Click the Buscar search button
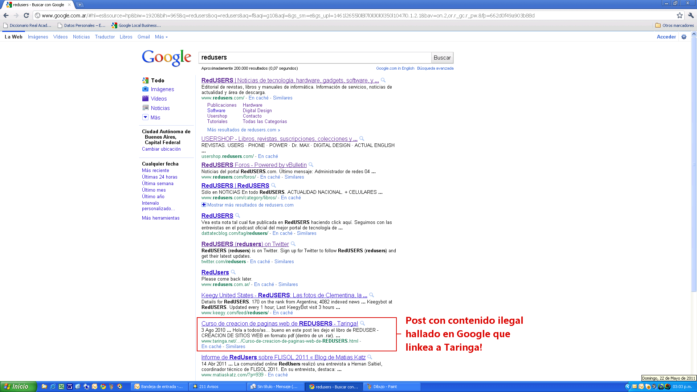This screenshot has height=392, width=697. (x=442, y=57)
